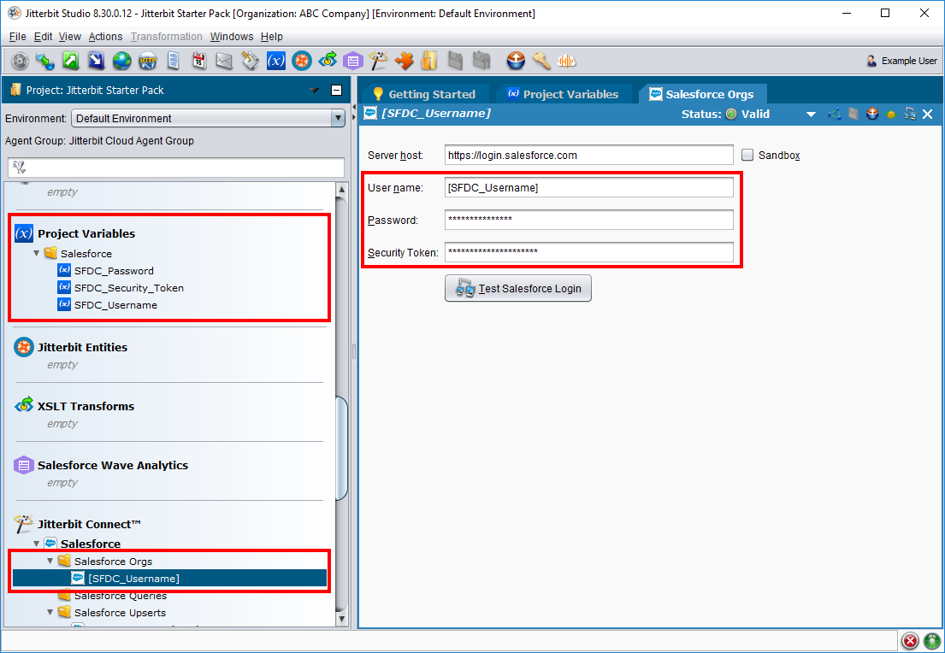
Task: Open the dropdown arrow next to Status Valid
Action: point(811,115)
